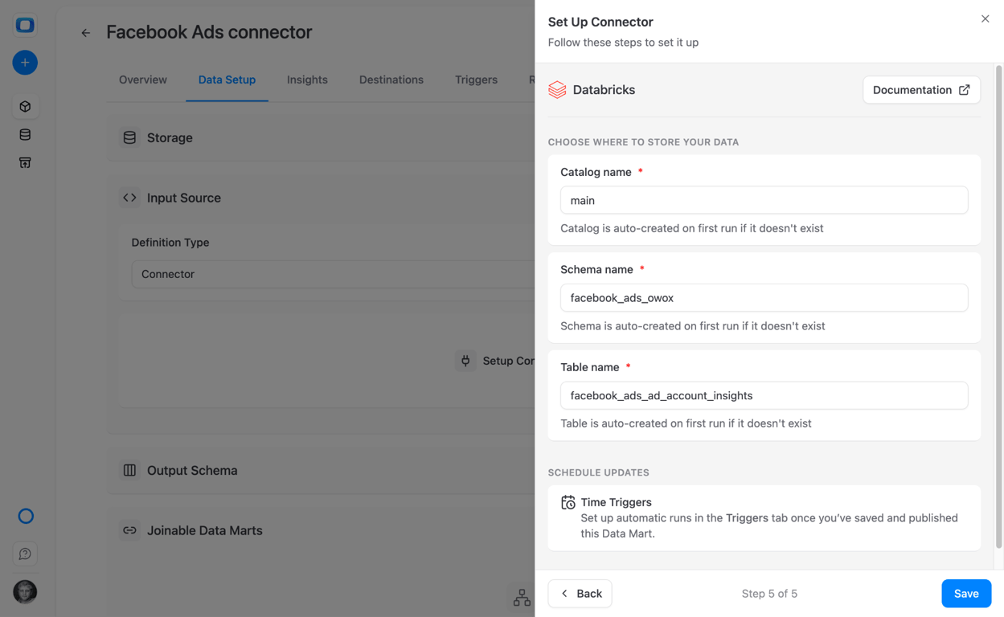Viewport: 1004px width, 617px height.
Task: Click the Catalog name input field
Action: [764, 200]
